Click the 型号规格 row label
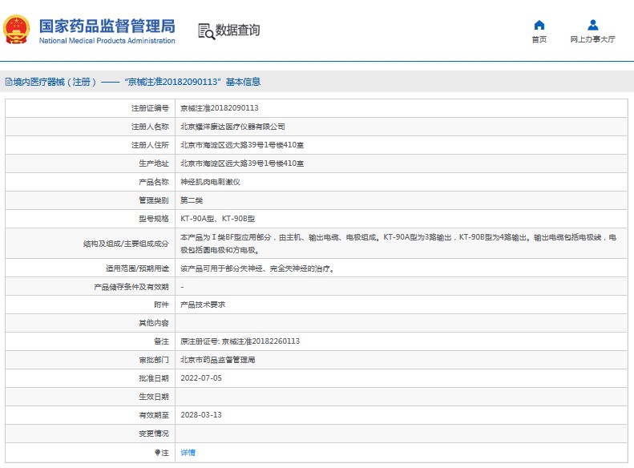Viewport: 634px width, 468px height. (154, 219)
